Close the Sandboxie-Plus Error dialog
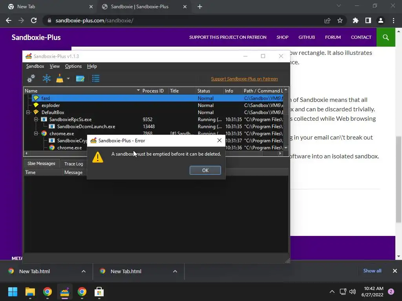Image resolution: width=402 pixels, height=301 pixels. click(x=219, y=140)
